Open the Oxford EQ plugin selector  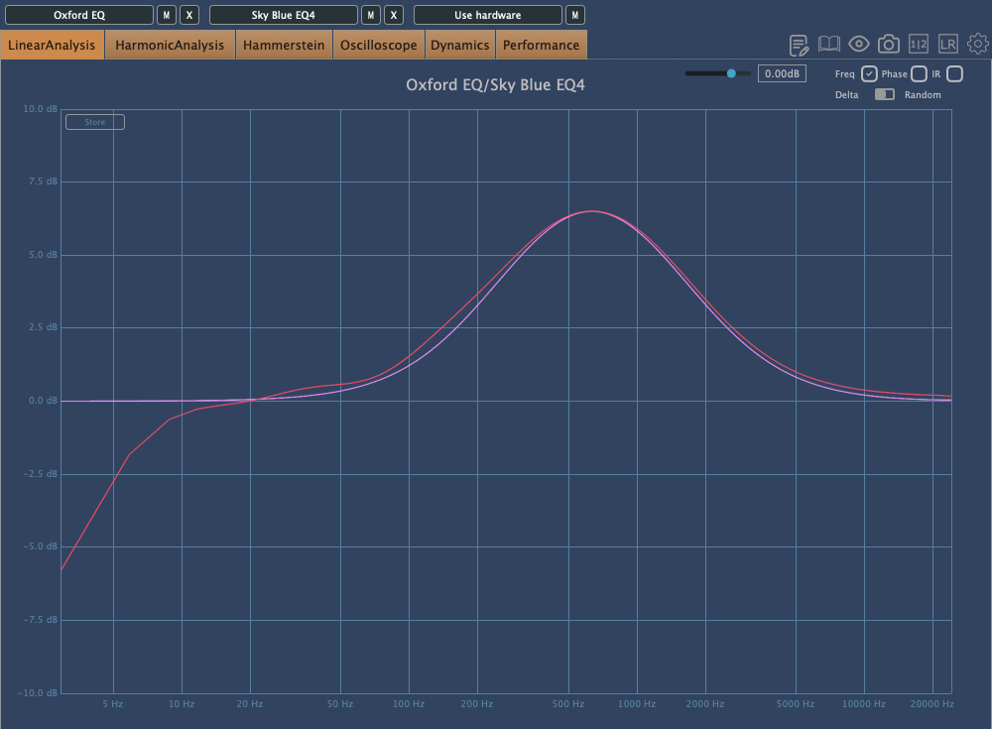coord(79,15)
